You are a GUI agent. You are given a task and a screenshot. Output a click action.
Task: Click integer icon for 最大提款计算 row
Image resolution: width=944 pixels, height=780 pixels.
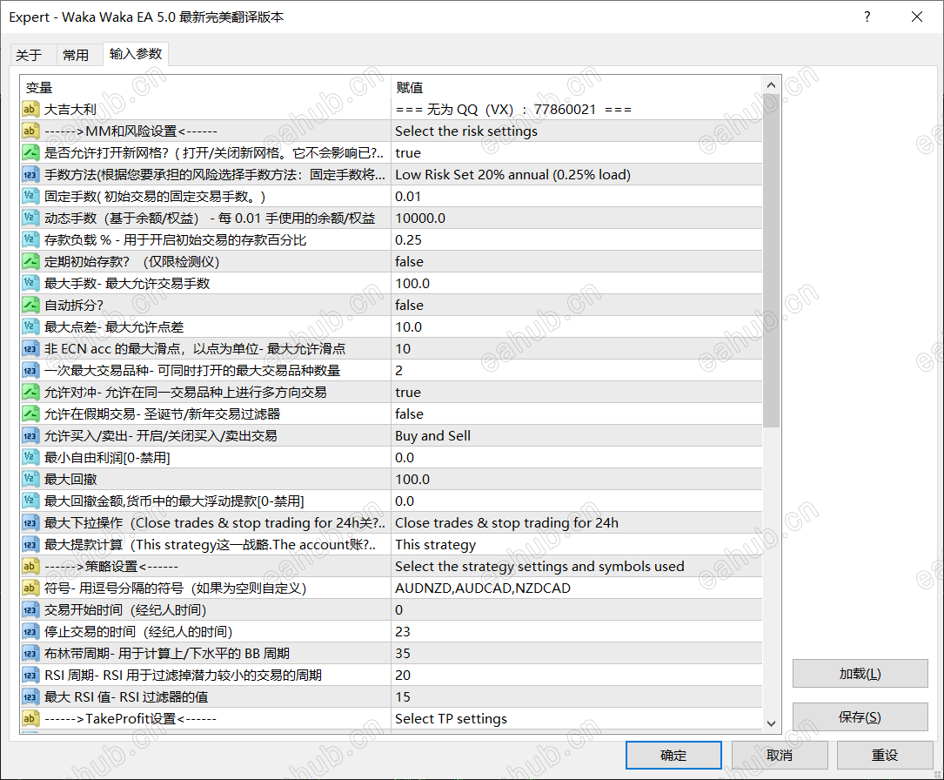pyautogui.click(x=30, y=544)
